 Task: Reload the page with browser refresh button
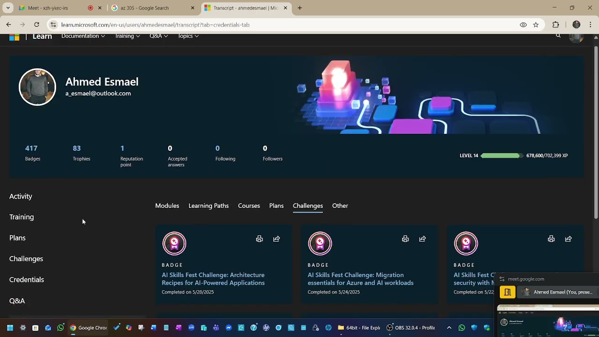tap(37, 24)
